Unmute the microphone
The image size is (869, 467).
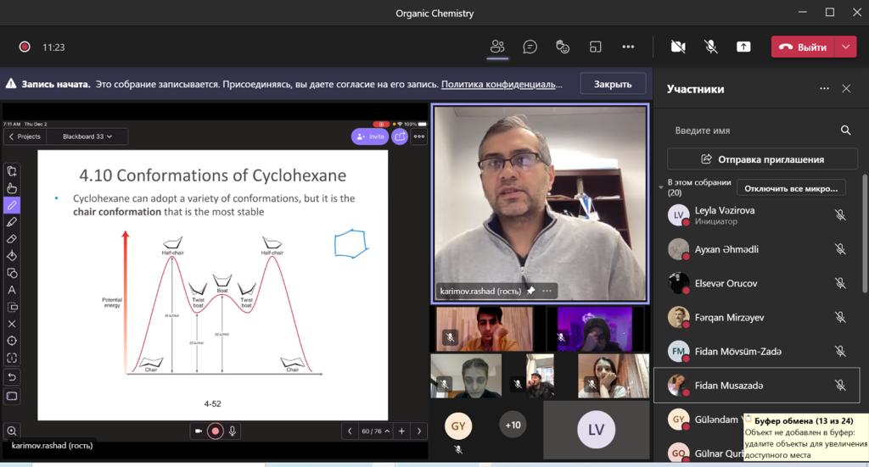pyautogui.click(x=711, y=47)
